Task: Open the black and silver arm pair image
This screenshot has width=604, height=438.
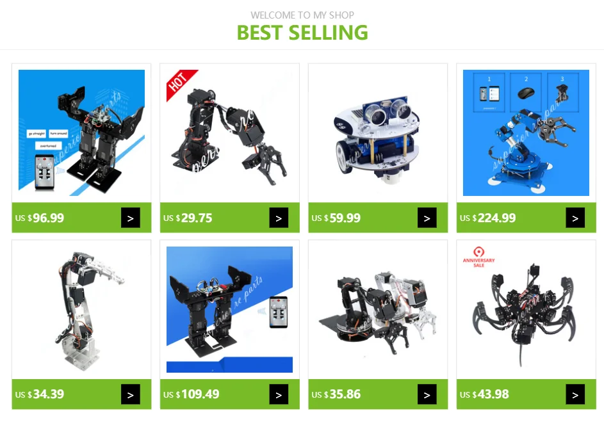Action: (378, 309)
